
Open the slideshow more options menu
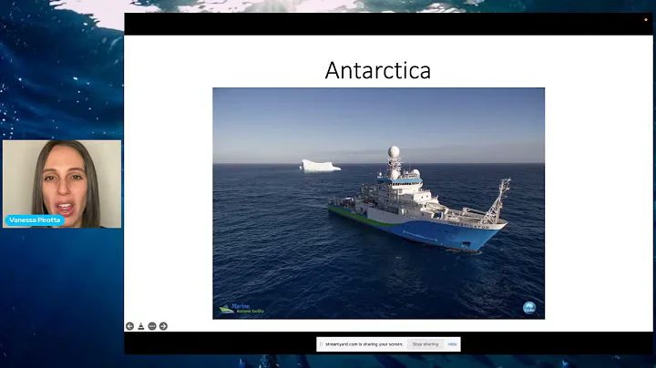click(x=152, y=326)
